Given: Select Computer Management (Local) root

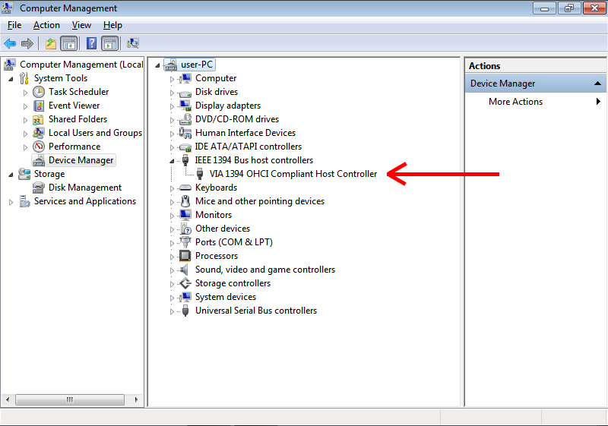Looking at the screenshot, I should pyautogui.click(x=81, y=65).
